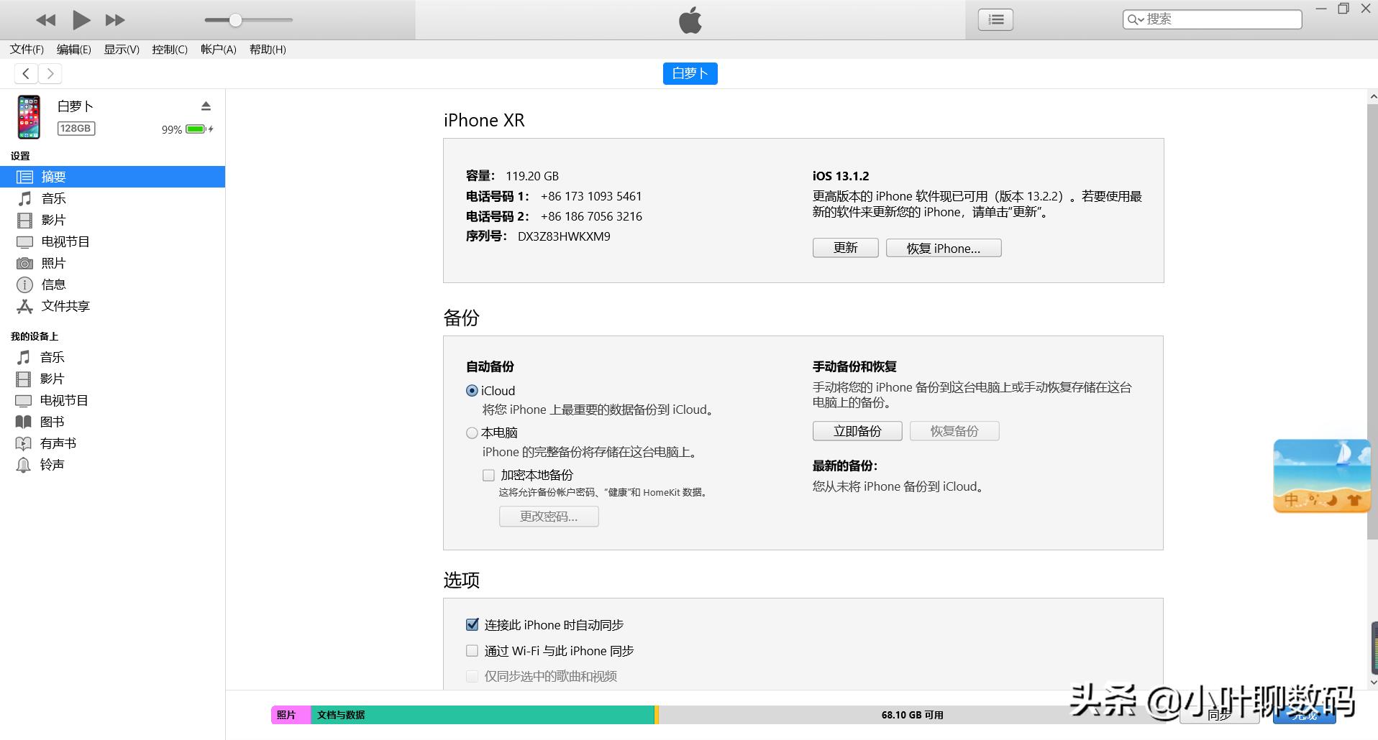Click the fast-forward next track icon
This screenshot has width=1378, height=740.
point(115,20)
